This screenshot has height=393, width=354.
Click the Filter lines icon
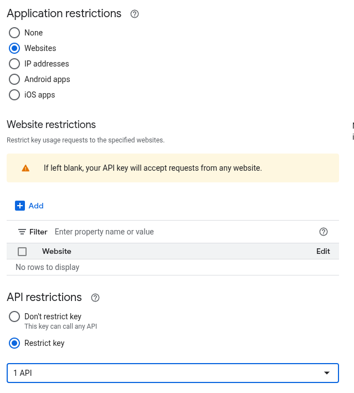[22, 232]
